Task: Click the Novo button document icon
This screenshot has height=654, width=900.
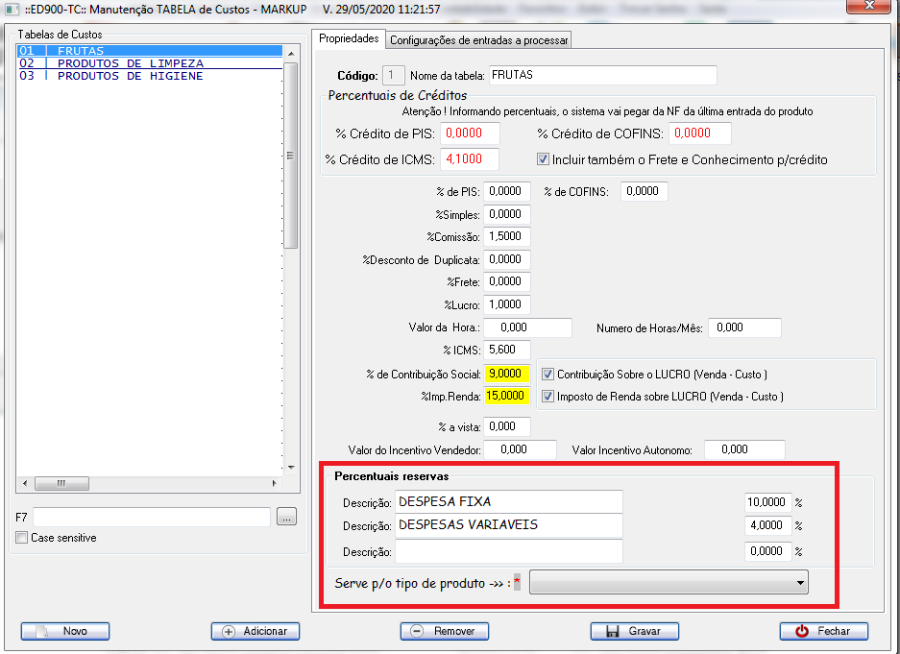Action: pyautogui.click(x=40, y=632)
